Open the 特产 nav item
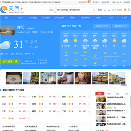131x131 pixels. (111, 18)
